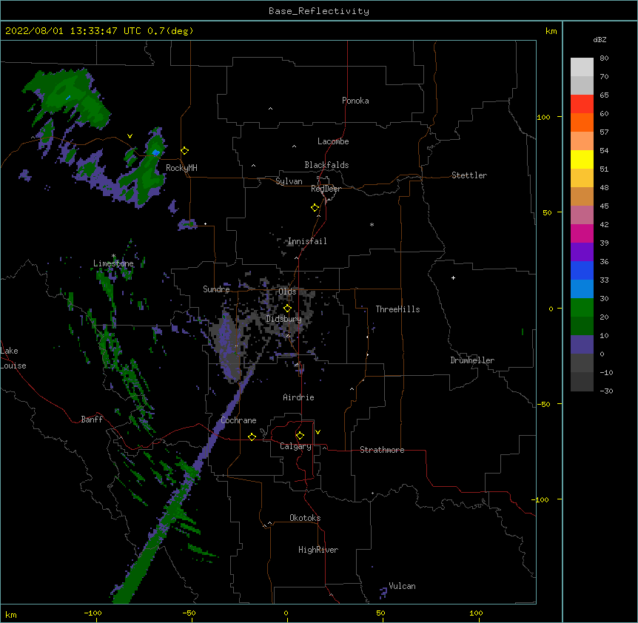The width and height of the screenshot is (638, 623).
Task: Click the Ponoka city label
Action: point(355,101)
